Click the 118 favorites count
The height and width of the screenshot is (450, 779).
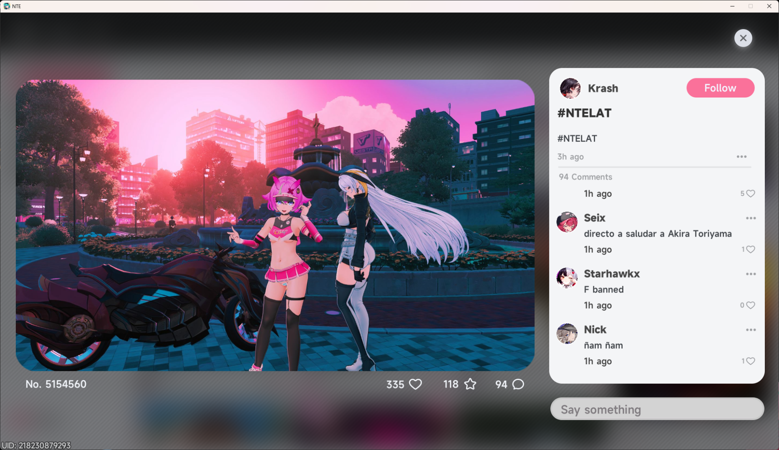pos(451,384)
